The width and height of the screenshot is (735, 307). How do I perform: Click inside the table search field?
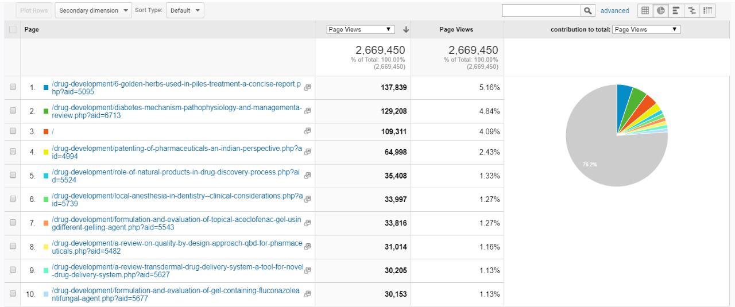[x=540, y=10]
